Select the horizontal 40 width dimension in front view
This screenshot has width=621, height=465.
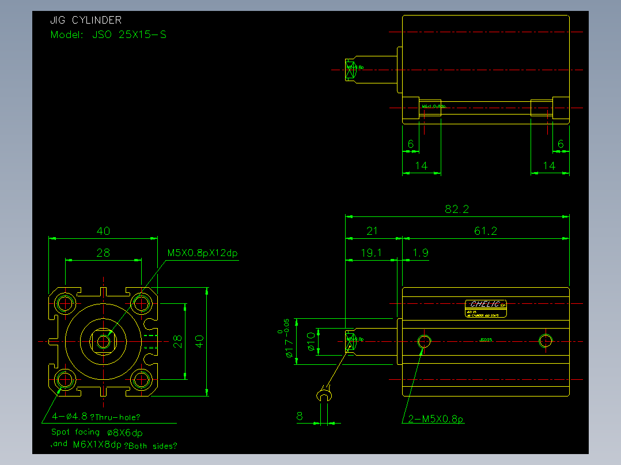pos(103,231)
